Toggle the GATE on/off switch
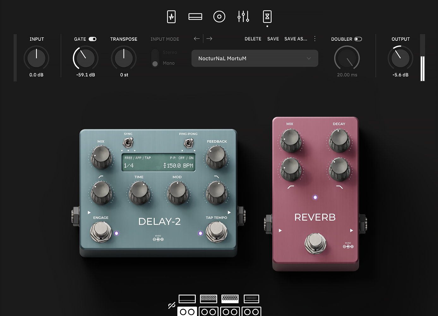The height and width of the screenshot is (316, 438). click(93, 39)
